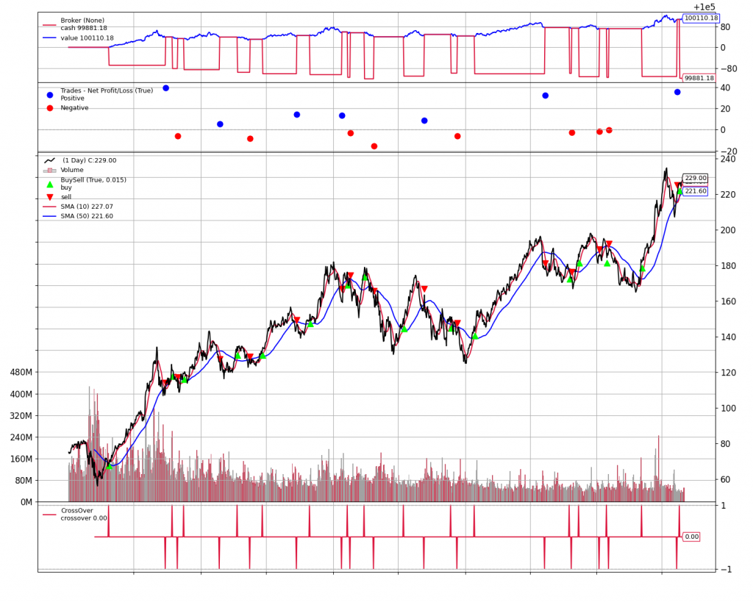This screenshot has width=753, height=602.
Task: Select the 'Broker (None)' legend title
Action: pos(82,21)
